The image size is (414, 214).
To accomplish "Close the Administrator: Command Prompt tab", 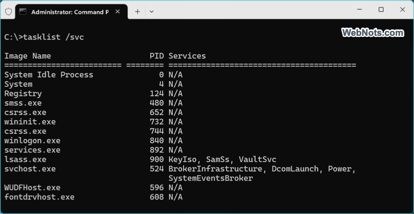I will coord(118,11).
